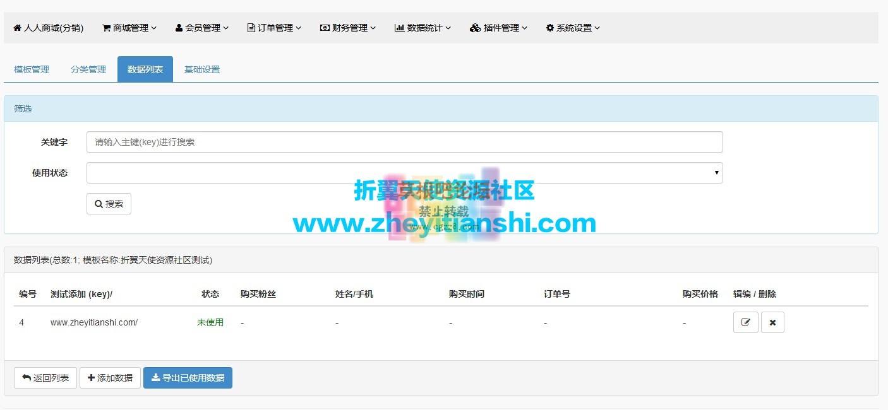The image size is (888, 410).
Task: Open the 订单管理 dropdown menu
Action: (274, 28)
